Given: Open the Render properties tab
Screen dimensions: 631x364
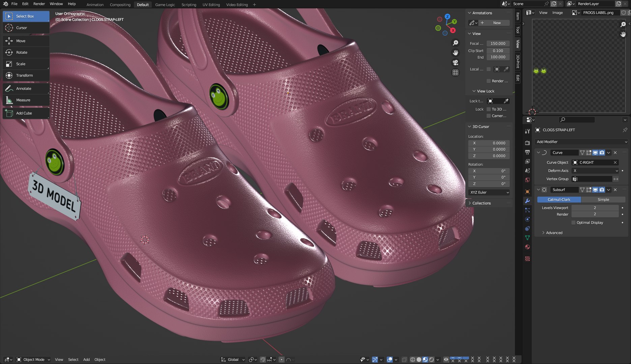Looking at the screenshot, I should [527, 143].
